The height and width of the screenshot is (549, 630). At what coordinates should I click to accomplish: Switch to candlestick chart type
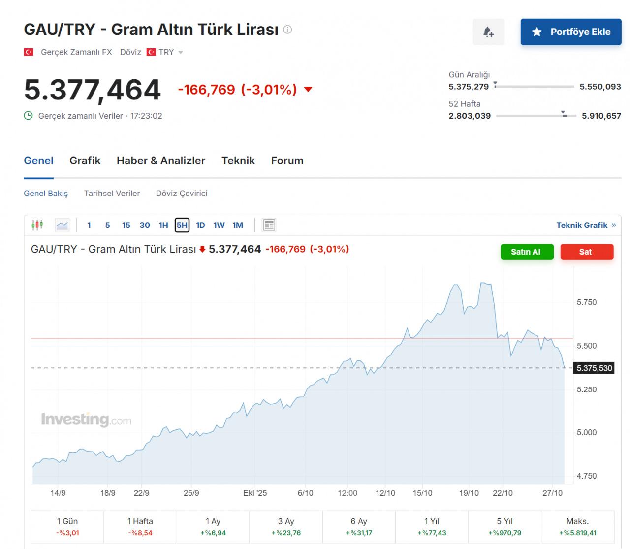point(37,225)
